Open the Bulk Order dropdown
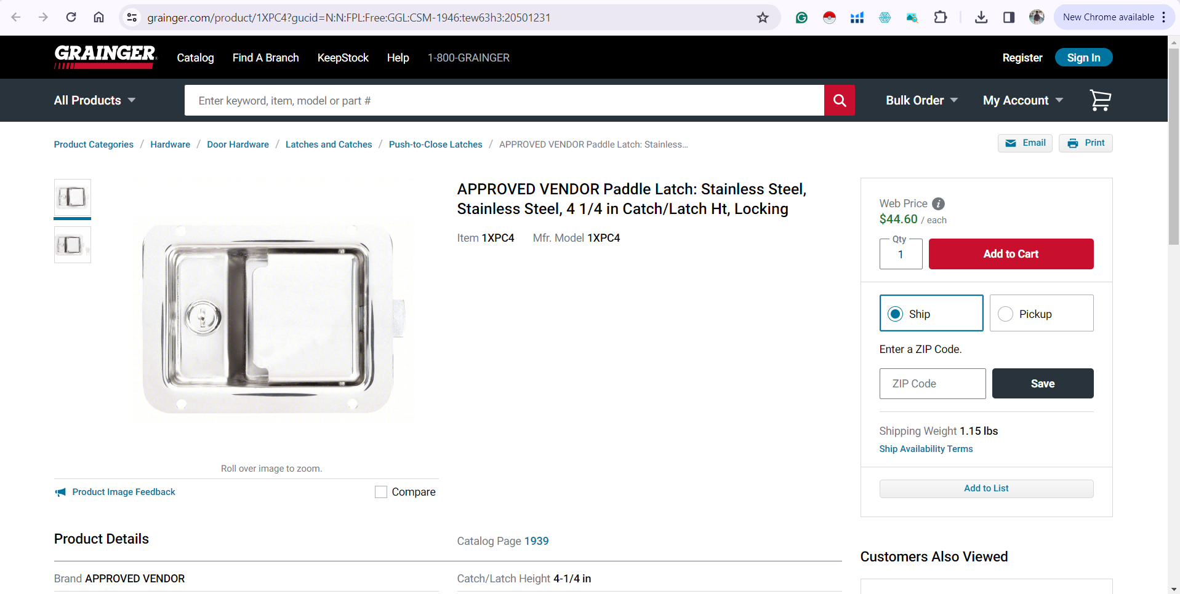This screenshot has height=594, width=1180. tap(921, 100)
